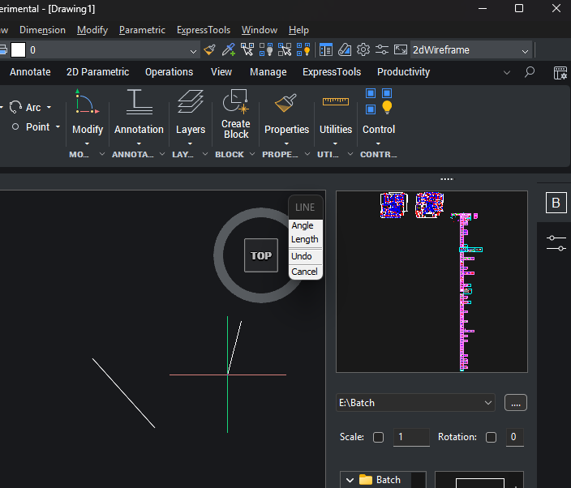The image size is (571, 488).
Task: Click the browse folder ... button
Action: (x=515, y=403)
